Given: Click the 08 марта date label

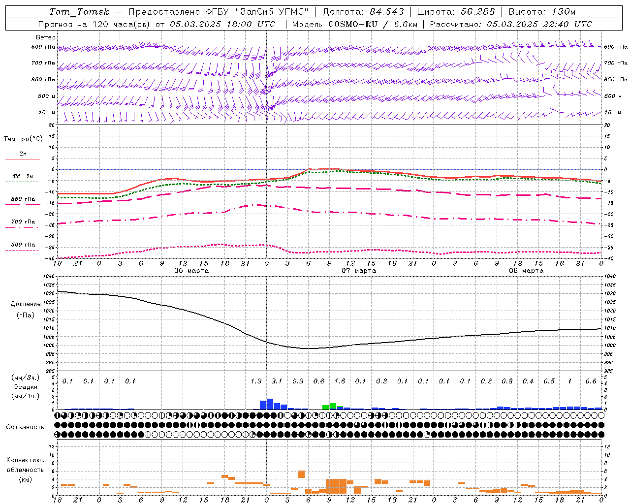Looking at the screenshot, I should coord(526,270).
